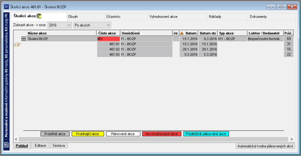
Task: Click the orange sort triangle icon in Datum header
Action: [182, 33]
